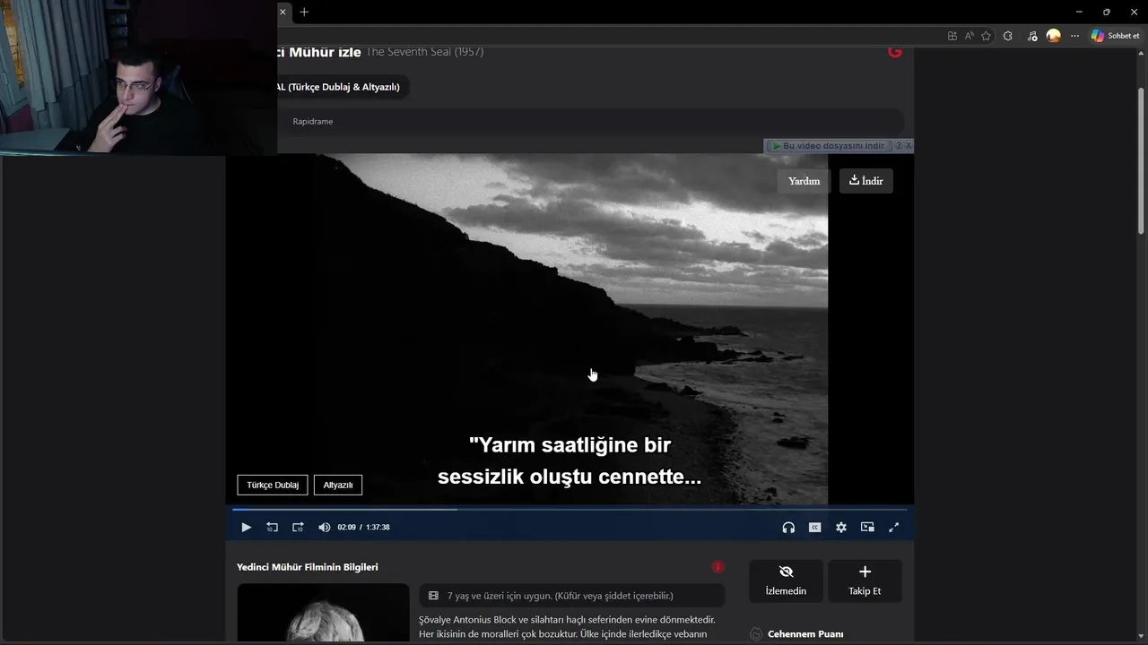Select Türkçe Dublaj audio option
Screen dimensions: 1148x645
click(x=273, y=485)
